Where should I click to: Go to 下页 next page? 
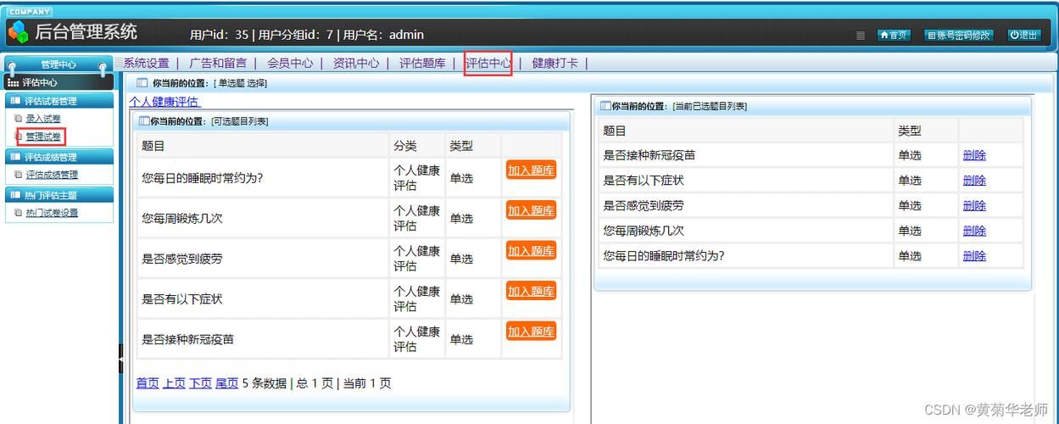coord(200,383)
